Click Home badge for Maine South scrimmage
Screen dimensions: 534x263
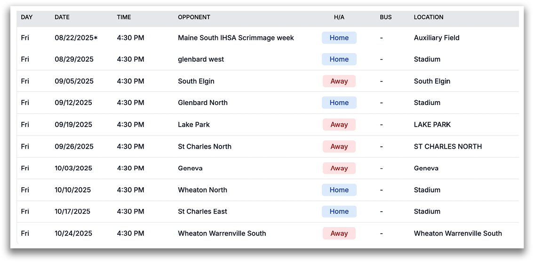coord(339,38)
